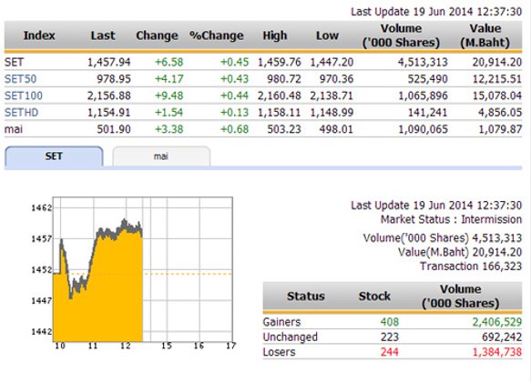Click Losers stock count 244
The height and width of the screenshot is (382, 531).
click(x=390, y=352)
